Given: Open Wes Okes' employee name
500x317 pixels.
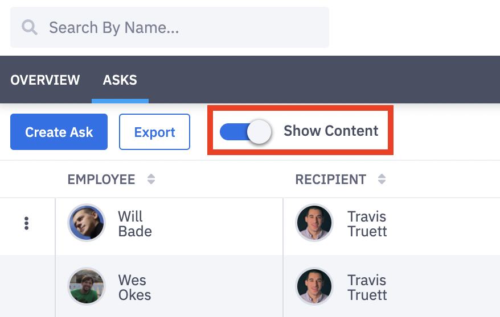Looking at the screenshot, I should [134, 287].
